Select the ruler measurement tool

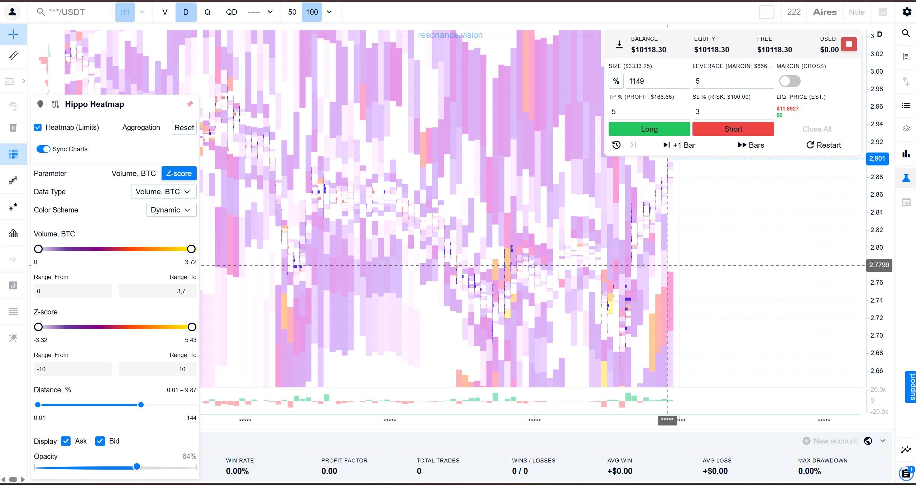click(x=13, y=56)
